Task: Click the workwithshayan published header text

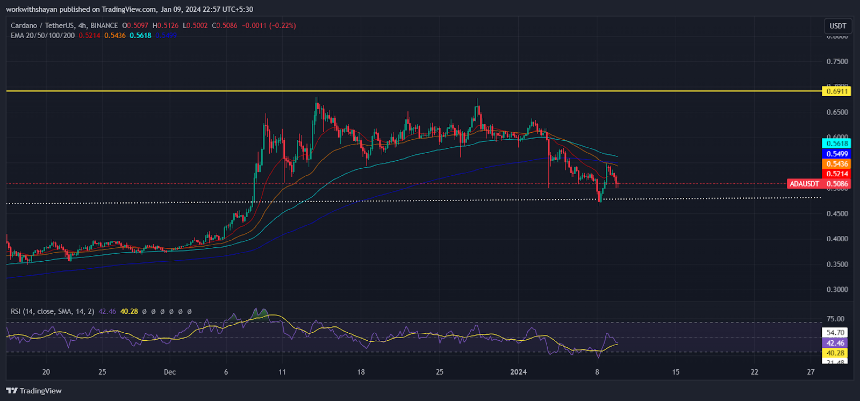Action: tap(129, 9)
